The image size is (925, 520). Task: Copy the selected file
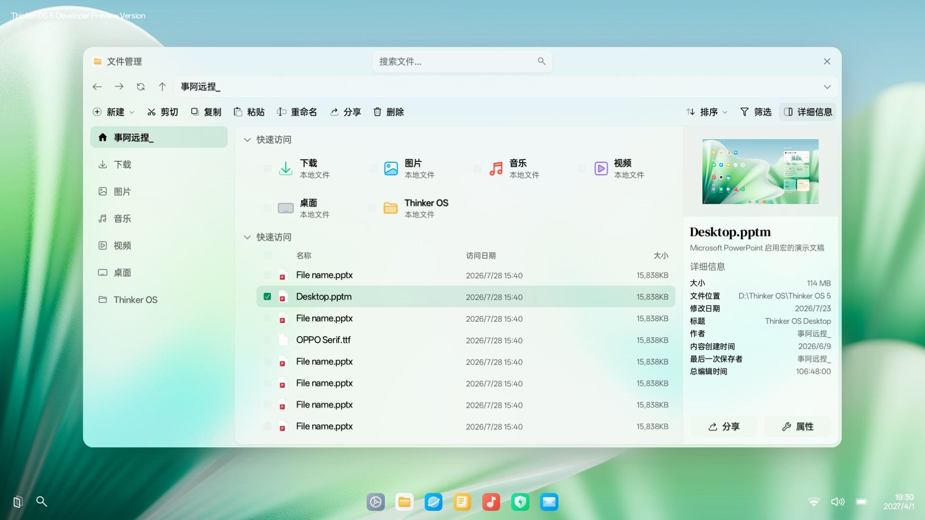point(206,112)
